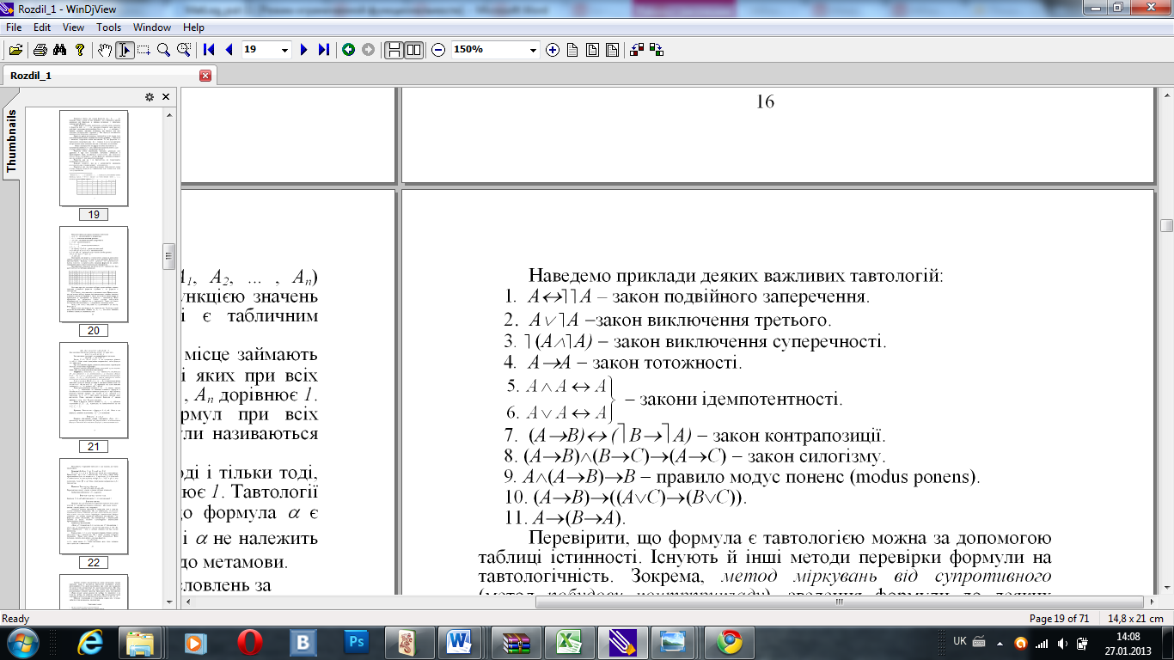This screenshot has width=1174, height=660.
Task: Click the Zoom Out minus icon
Action: point(437,50)
